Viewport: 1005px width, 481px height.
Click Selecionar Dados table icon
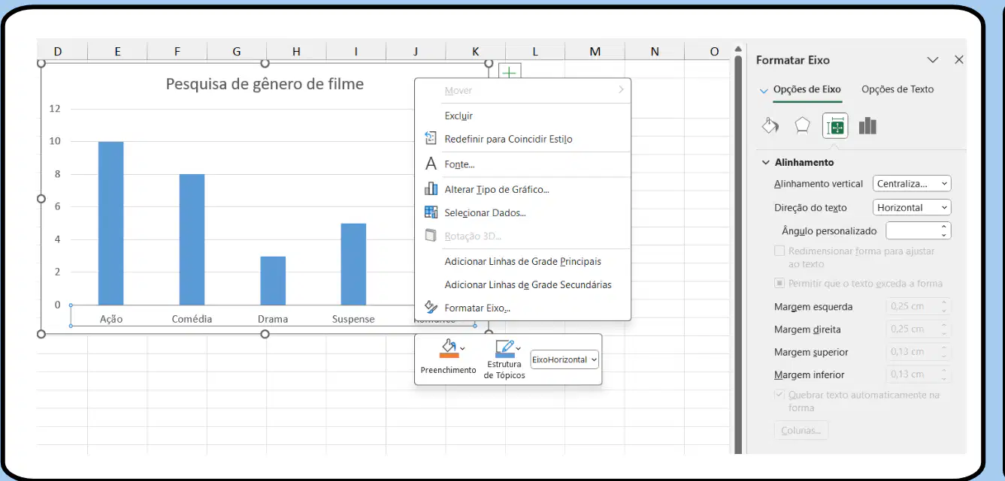(x=431, y=212)
